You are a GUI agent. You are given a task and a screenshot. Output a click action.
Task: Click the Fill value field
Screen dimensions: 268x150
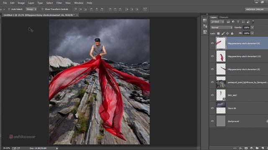click(x=247, y=33)
